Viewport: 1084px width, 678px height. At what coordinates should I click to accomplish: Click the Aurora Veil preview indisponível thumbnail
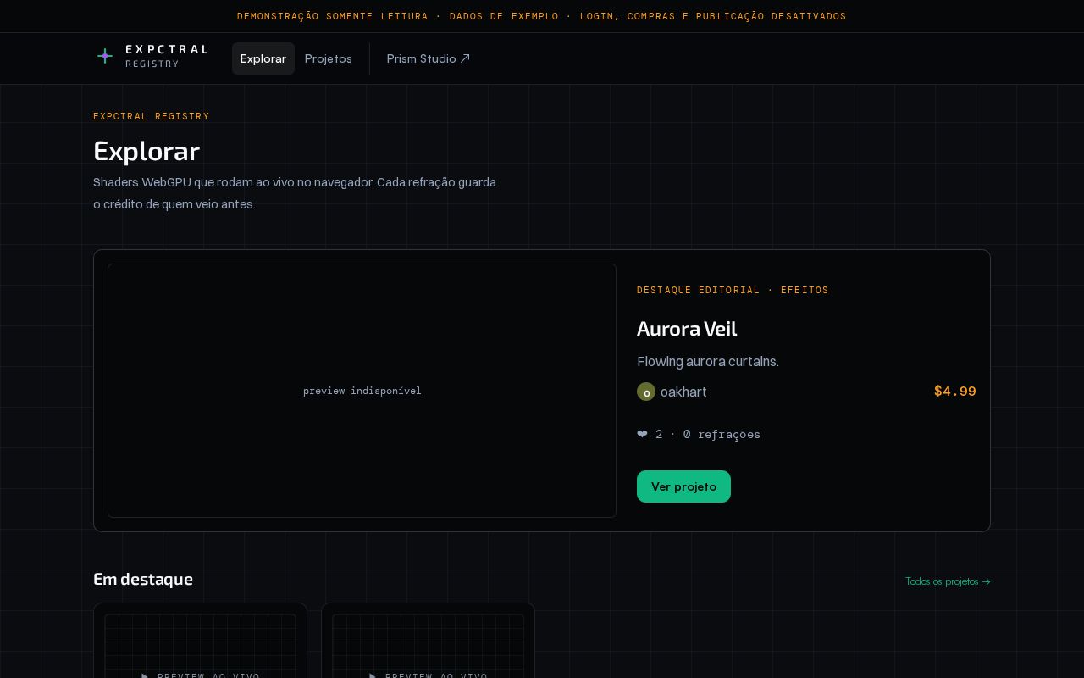pyautogui.click(x=362, y=391)
